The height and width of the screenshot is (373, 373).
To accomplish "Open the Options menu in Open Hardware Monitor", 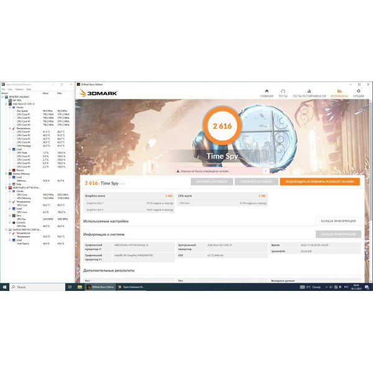I will pyautogui.click(x=19, y=90).
